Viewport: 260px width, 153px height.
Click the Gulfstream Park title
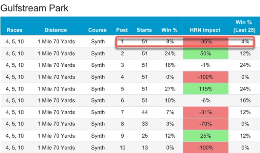(35, 8)
